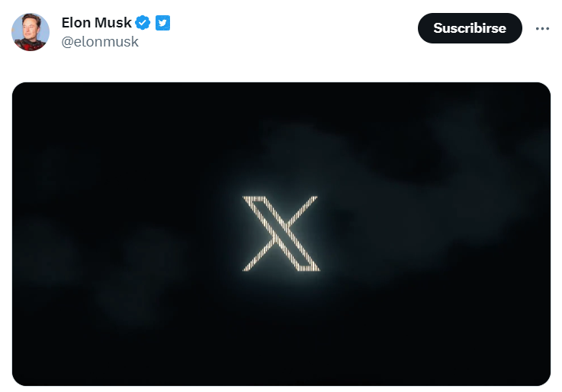Show more actions with the ··· icon
The image size is (562, 392).
tap(542, 28)
